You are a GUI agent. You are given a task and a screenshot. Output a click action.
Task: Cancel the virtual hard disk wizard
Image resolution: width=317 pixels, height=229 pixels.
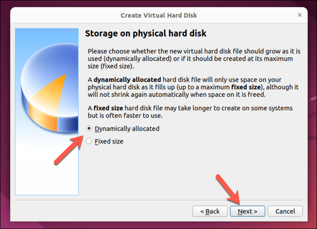pos(285,211)
